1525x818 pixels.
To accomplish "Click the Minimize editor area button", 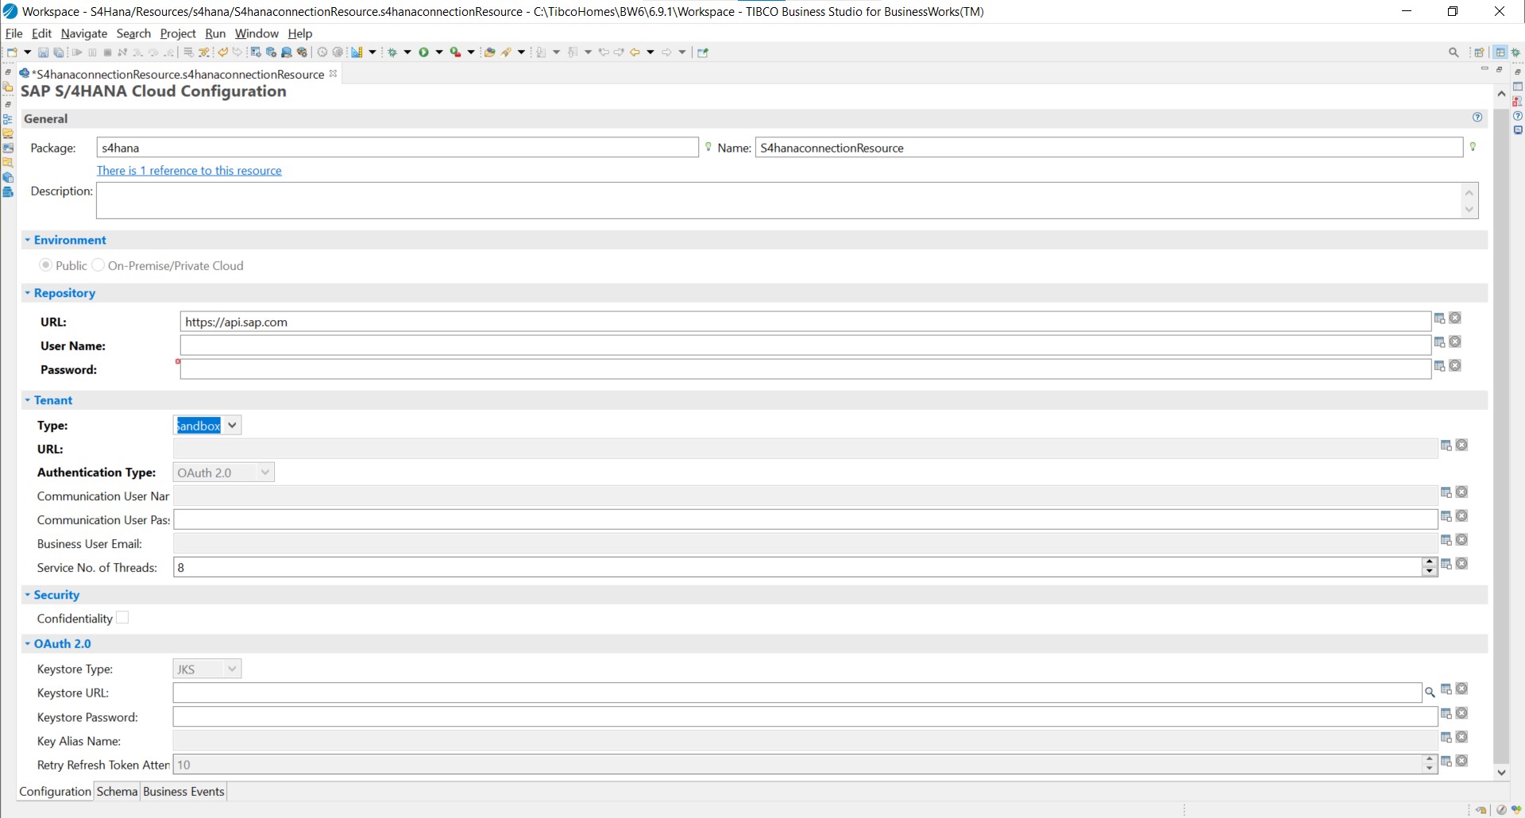I will [x=1484, y=70].
